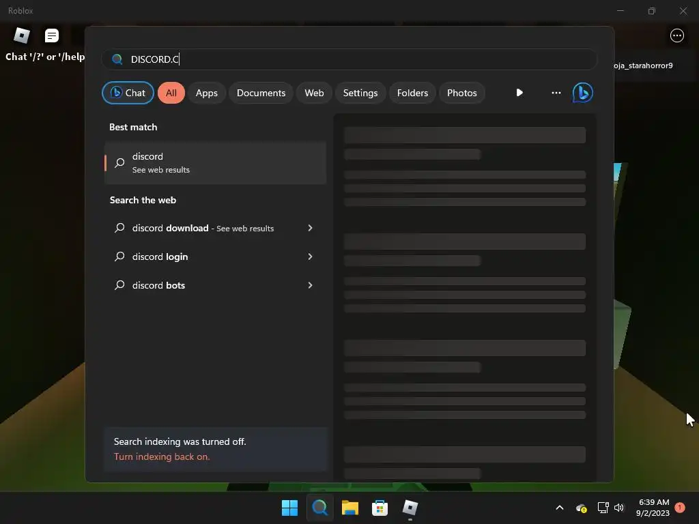Switch to Roblox on the taskbar
Image resolution: width=699 pixels, height=524 pixels.
pos(410,508)
